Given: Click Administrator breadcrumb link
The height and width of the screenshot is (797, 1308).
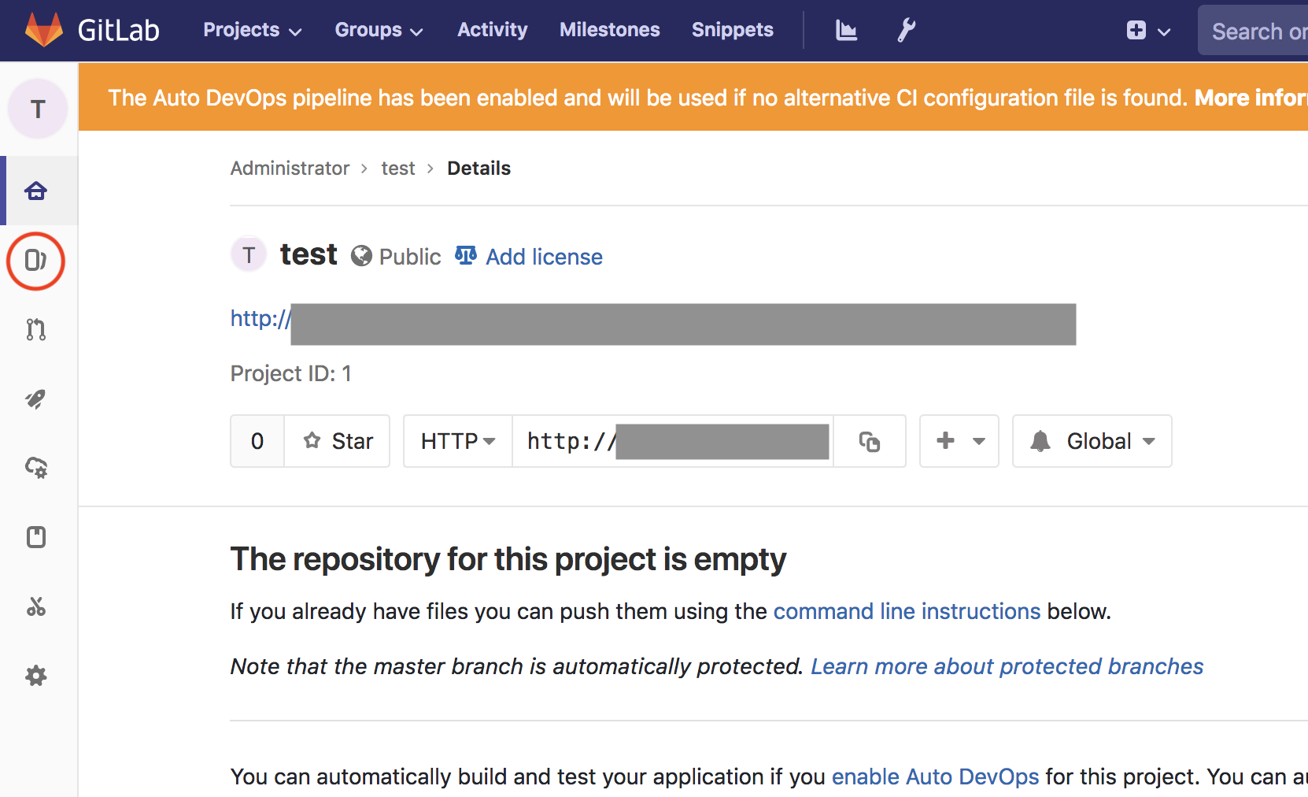Looking at the screenshot, I should point(290,169).
